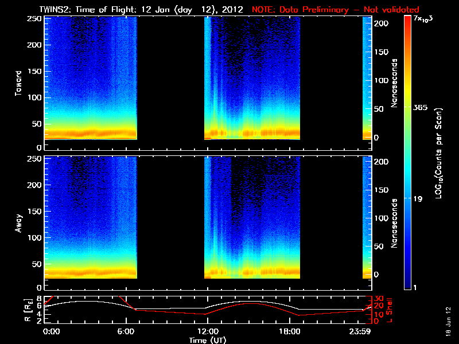The width and height of the screenshot is (459, 344).
Task: Click the 50 tick label on the Away left axis
Action: (x=37, y=264)
